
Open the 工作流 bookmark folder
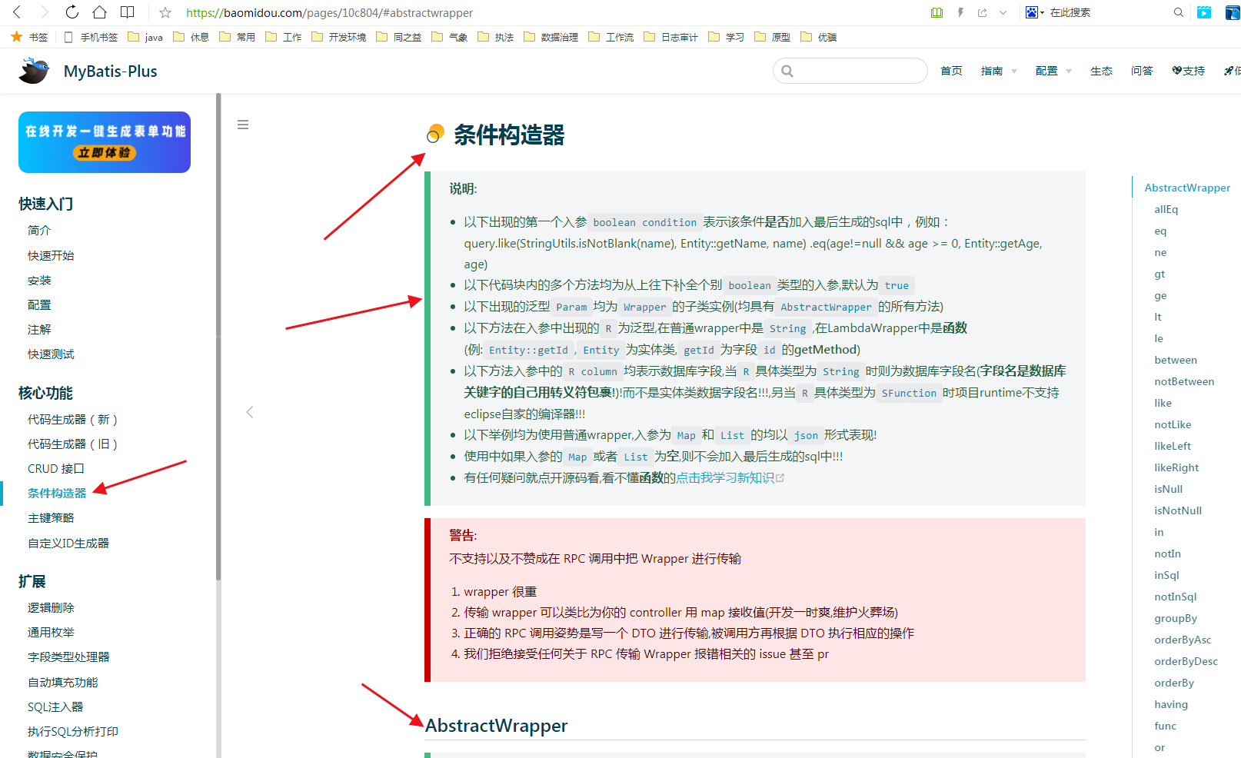(x=611, y=37)
